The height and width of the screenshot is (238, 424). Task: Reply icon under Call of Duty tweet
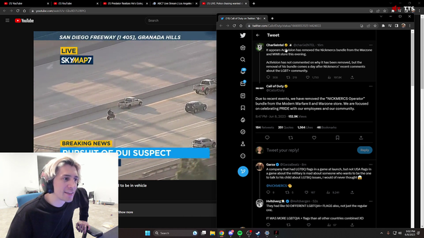267,138
